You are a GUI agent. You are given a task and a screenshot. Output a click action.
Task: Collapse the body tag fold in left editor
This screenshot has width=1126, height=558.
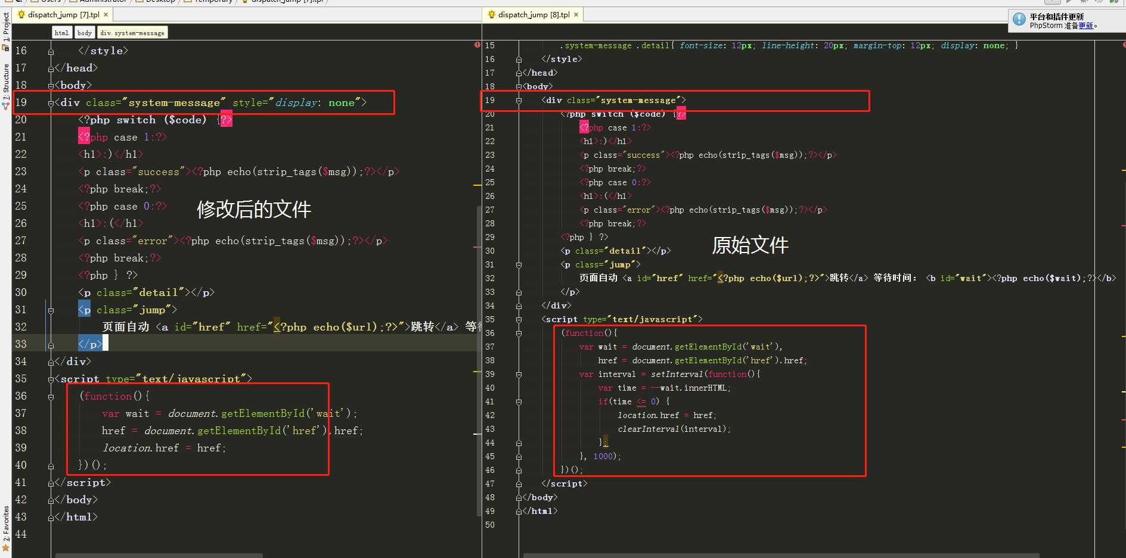[x=51, y=86]
